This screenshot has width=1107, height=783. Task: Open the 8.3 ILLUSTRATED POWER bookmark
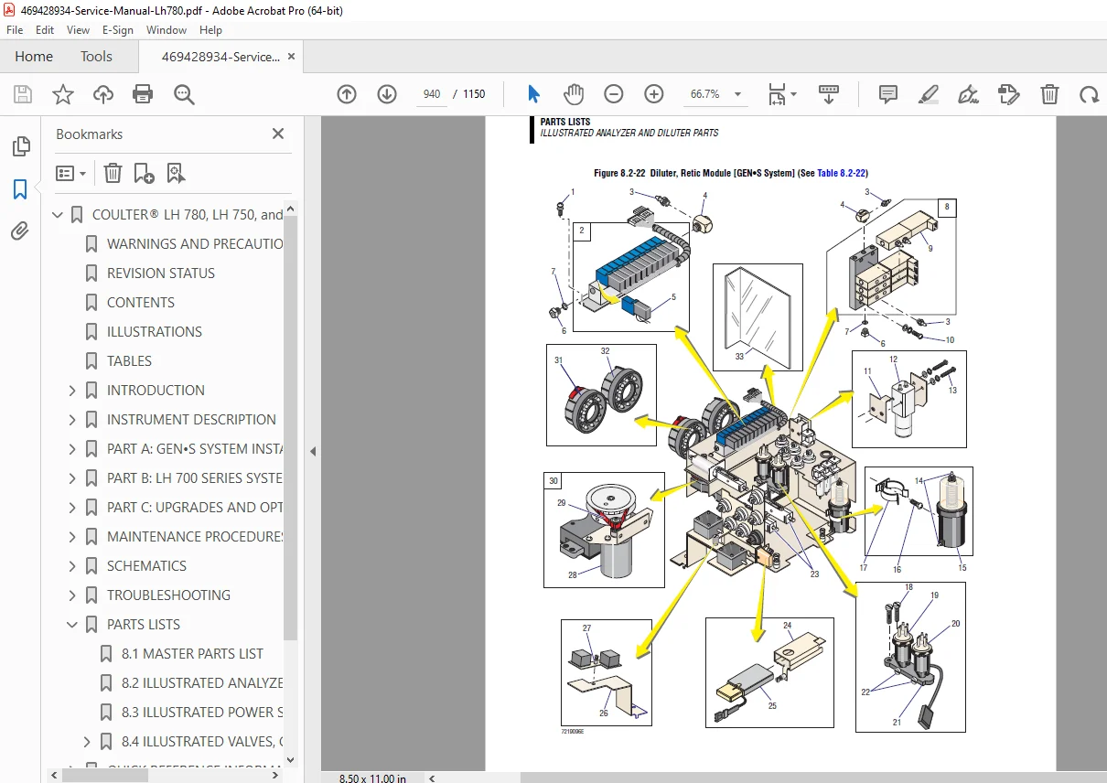(x=202, y=713)
